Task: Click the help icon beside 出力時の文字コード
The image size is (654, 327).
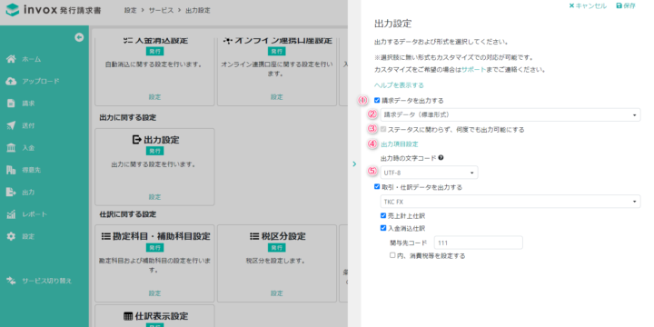Action: point(441,158)
